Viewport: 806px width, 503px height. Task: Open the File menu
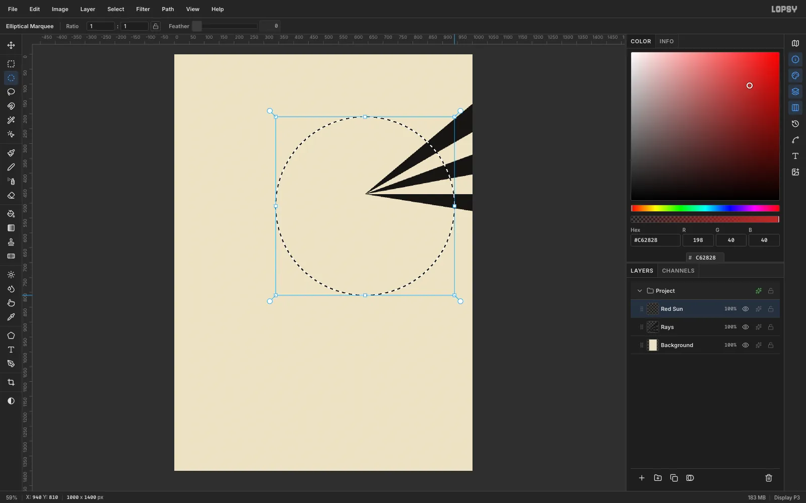coord(13,9)
